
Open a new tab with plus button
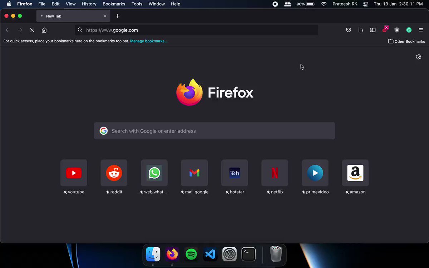coord(118,16)
